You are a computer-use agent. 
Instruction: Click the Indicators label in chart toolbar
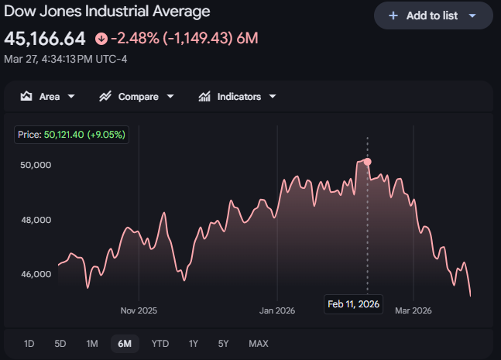[239, 97]
